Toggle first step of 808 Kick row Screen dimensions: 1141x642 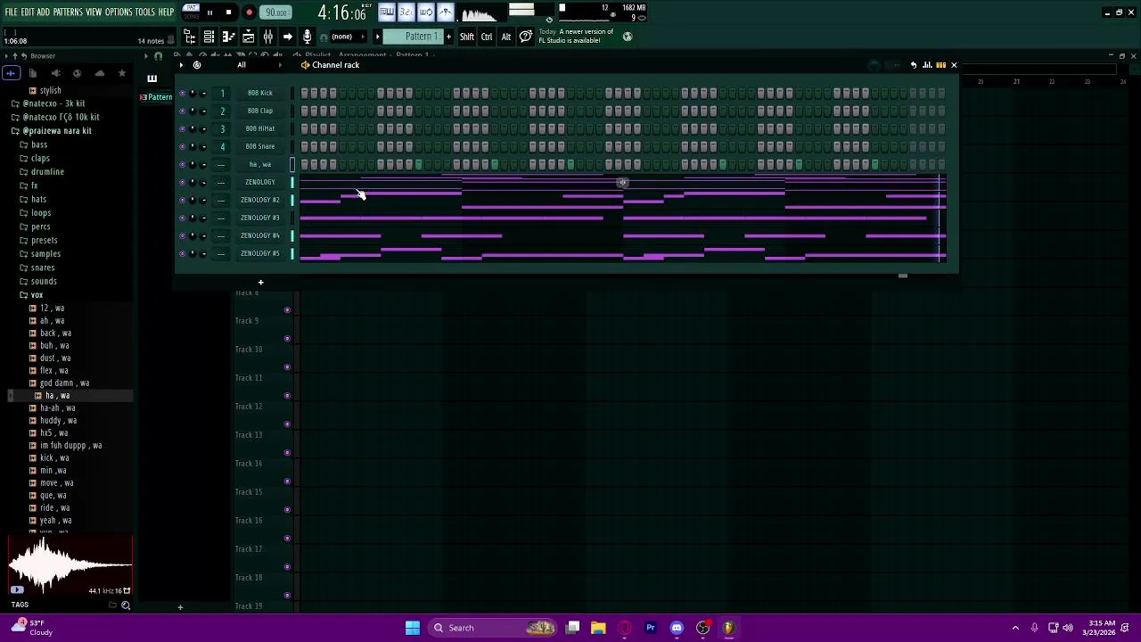(x=305, y=93)
